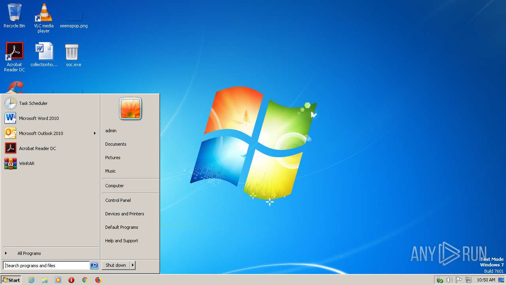The image size is (506, 285).
Task: Click the 10:50 AM clock
Action: 486,280
